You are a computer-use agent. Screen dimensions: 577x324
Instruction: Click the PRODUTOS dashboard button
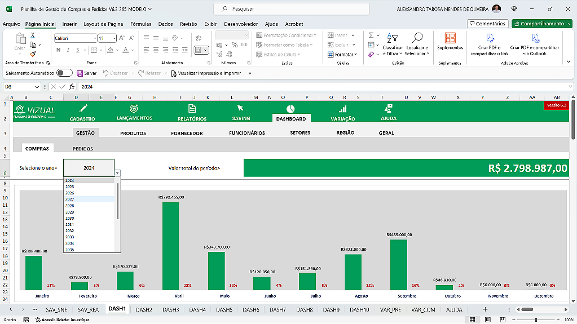click(133, 134)
